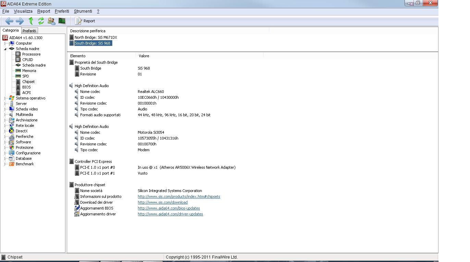Expand the Rete locale node
Screen dimensions: 470x262
coord(5,126)
